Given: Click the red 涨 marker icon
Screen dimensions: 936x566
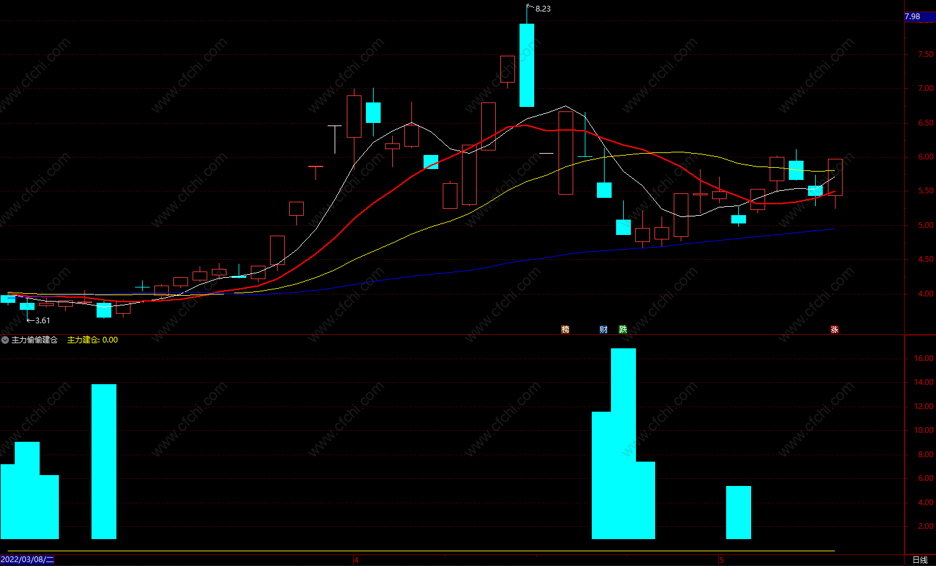Looking at the screenshot, I should (x=834, y=330).
